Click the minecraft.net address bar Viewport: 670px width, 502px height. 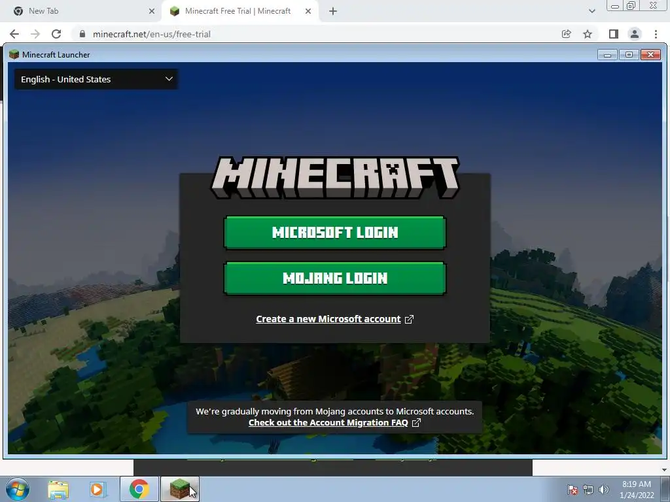point(316,34)
